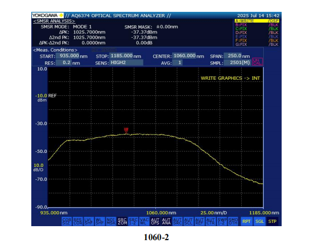
Task: Click the AUT SRC status indicator
Action: pos(177,221)
